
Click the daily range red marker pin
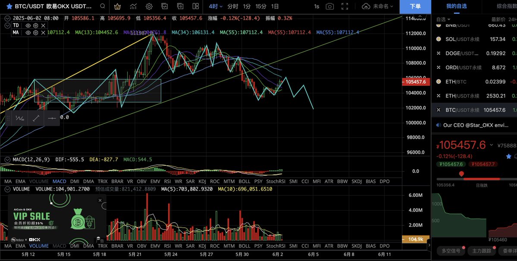click(461, 174)
